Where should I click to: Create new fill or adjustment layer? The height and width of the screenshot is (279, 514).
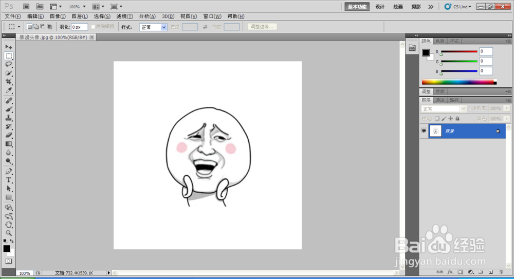tap(470, 272)
